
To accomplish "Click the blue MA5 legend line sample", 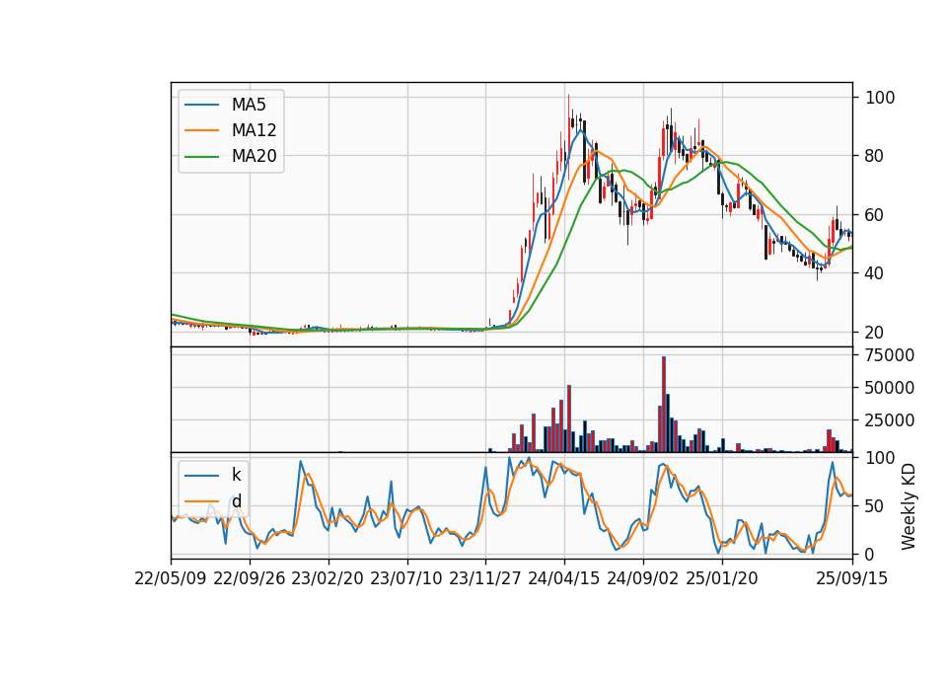I will click(x=201, y=105).
